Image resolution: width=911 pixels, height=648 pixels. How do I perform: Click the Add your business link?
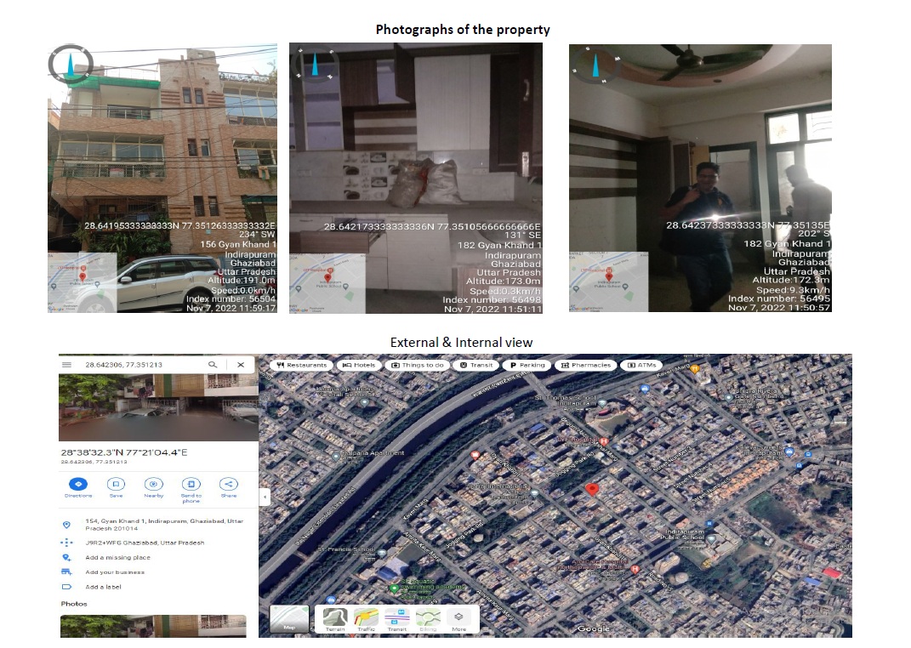[115, 572]
